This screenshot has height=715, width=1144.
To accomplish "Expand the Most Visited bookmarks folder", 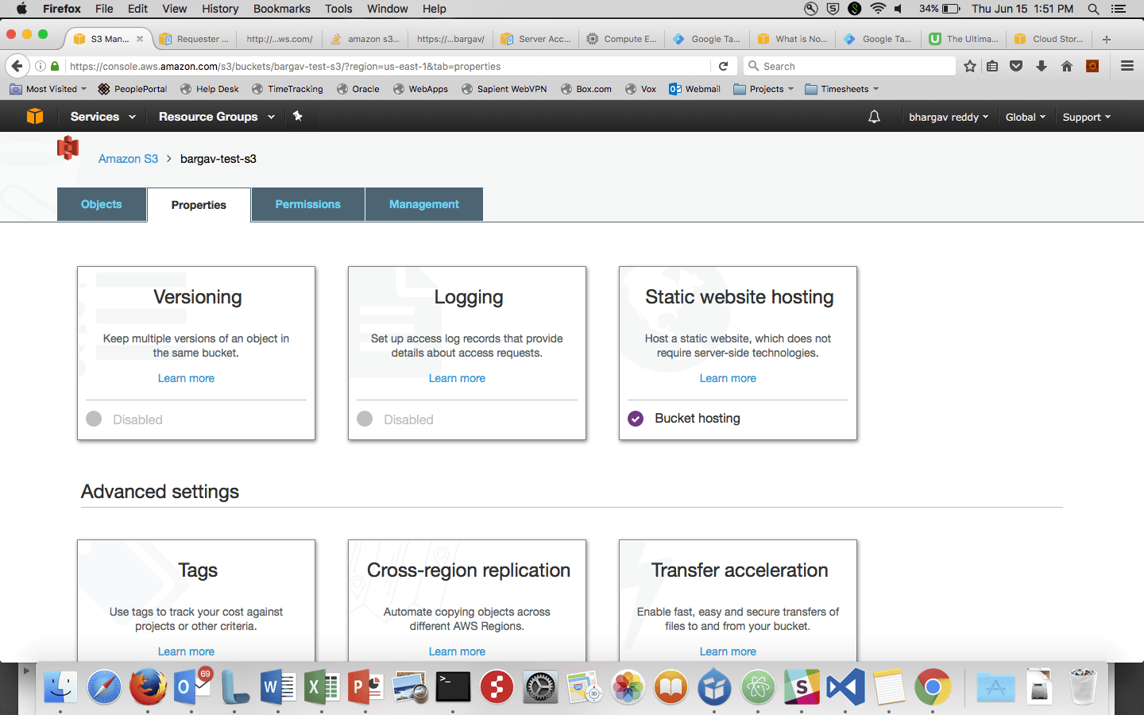I will [48, 89].
